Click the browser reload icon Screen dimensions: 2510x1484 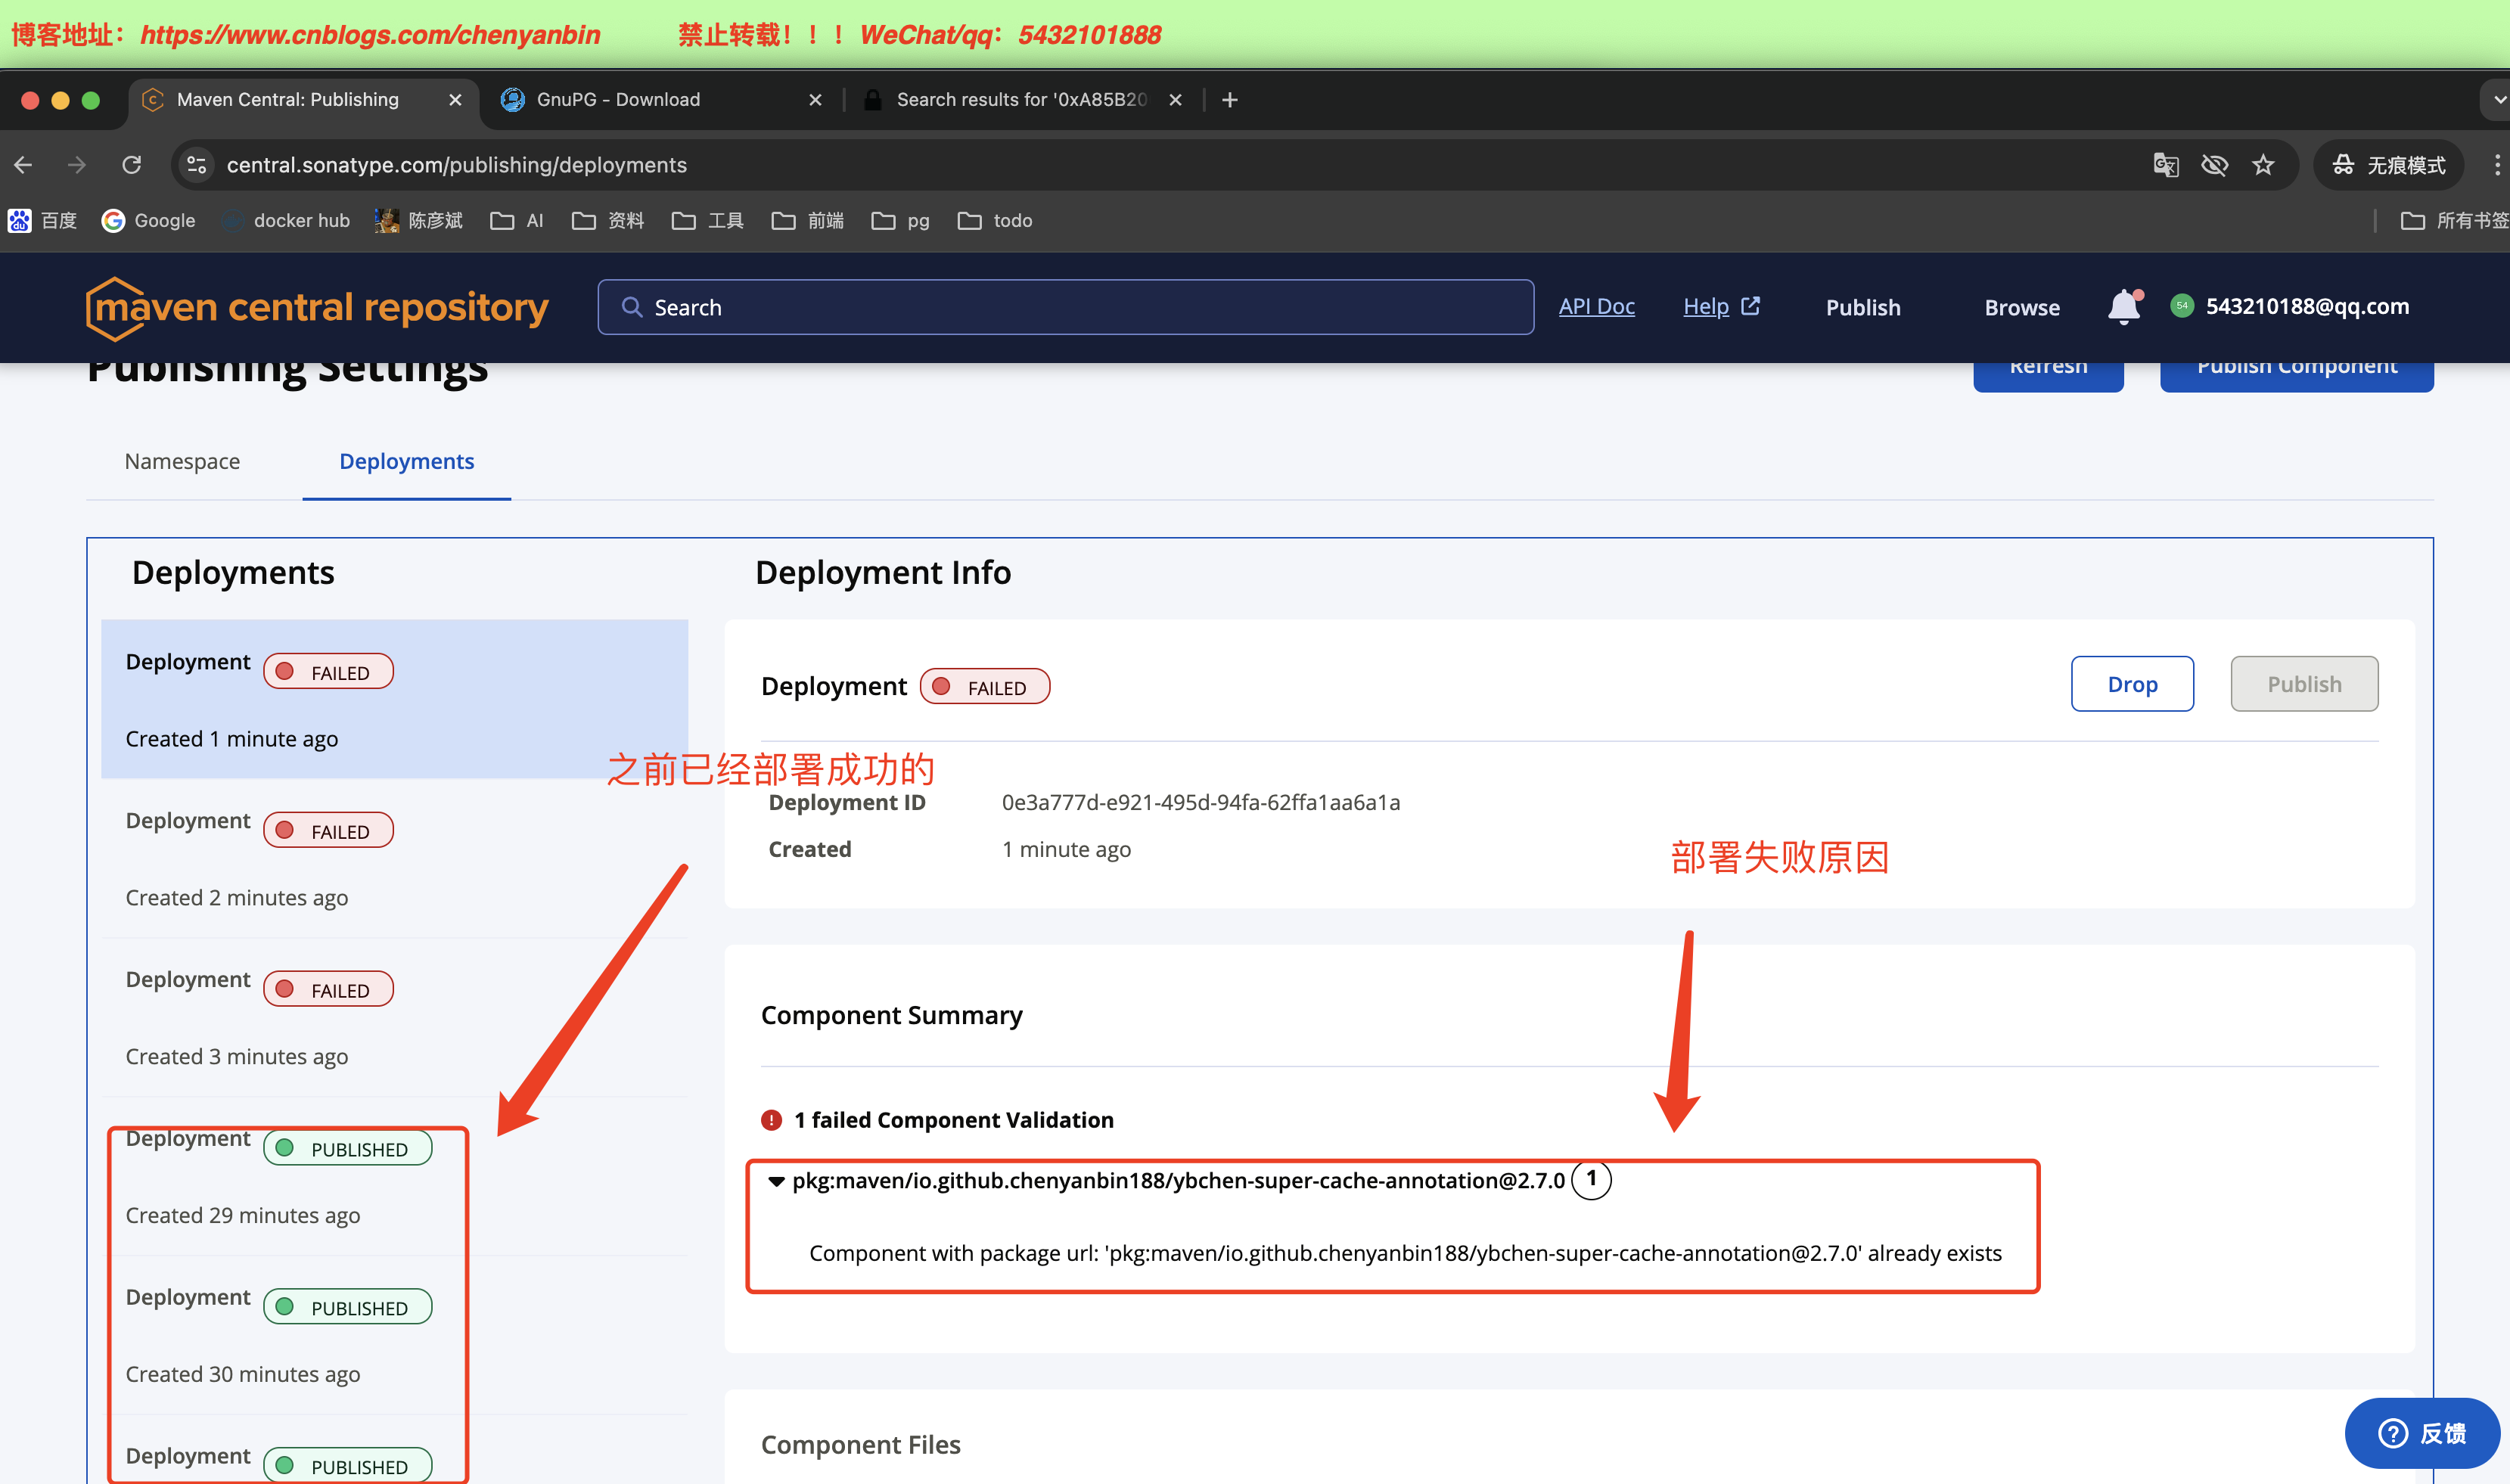[132, 165]
